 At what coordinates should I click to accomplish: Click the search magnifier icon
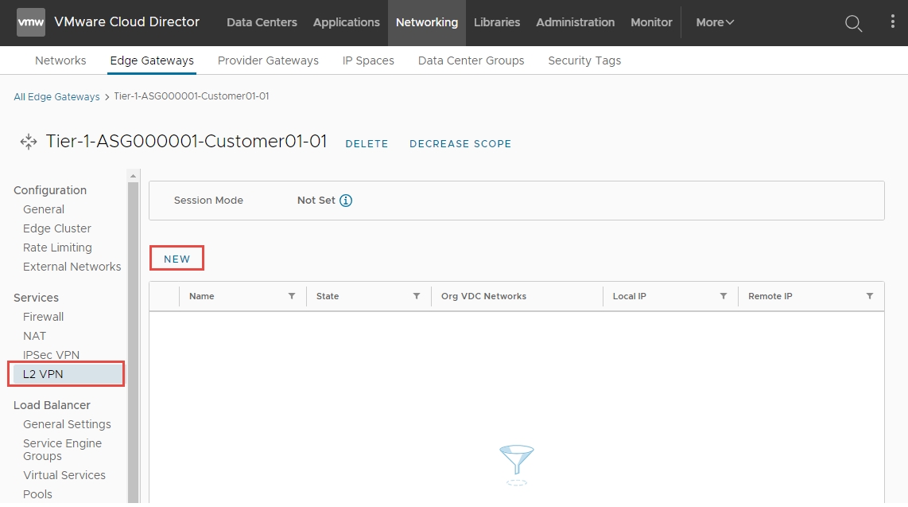853,23
